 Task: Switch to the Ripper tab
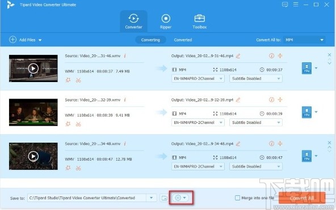(x=166, y=22)
